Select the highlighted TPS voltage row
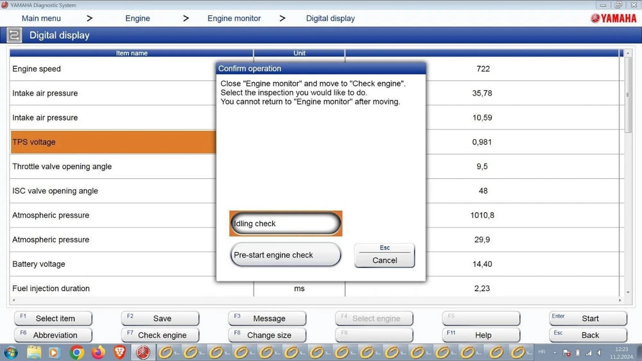 pos(113,142)
